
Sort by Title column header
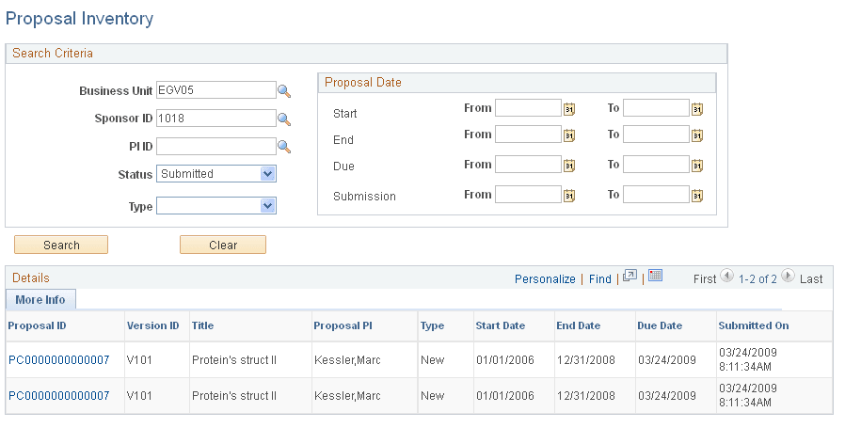click(x=202, y=325)
